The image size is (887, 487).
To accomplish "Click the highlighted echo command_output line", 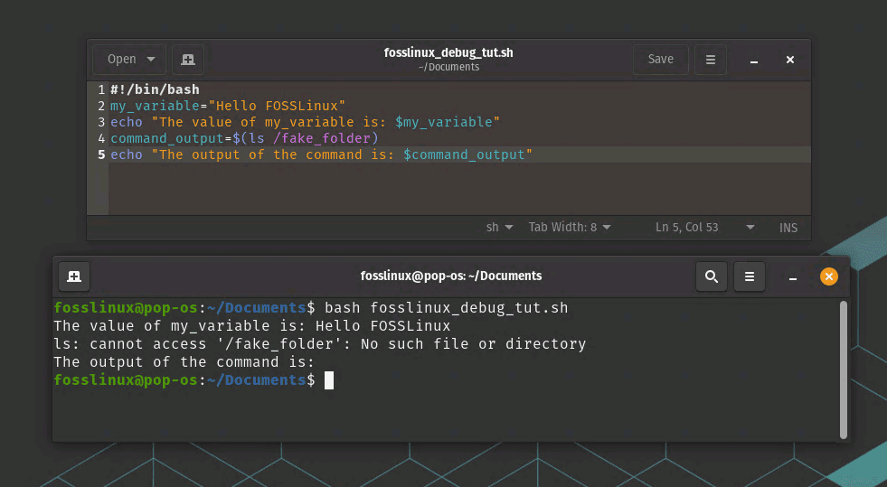I will tap(321, 155).
